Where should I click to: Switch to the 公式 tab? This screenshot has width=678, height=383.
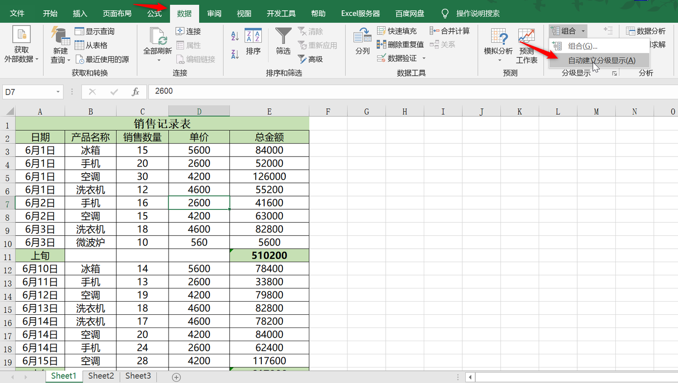pyautogui.click(x=154, y=14)
